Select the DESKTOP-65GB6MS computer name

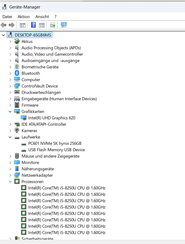coord(33,35)
